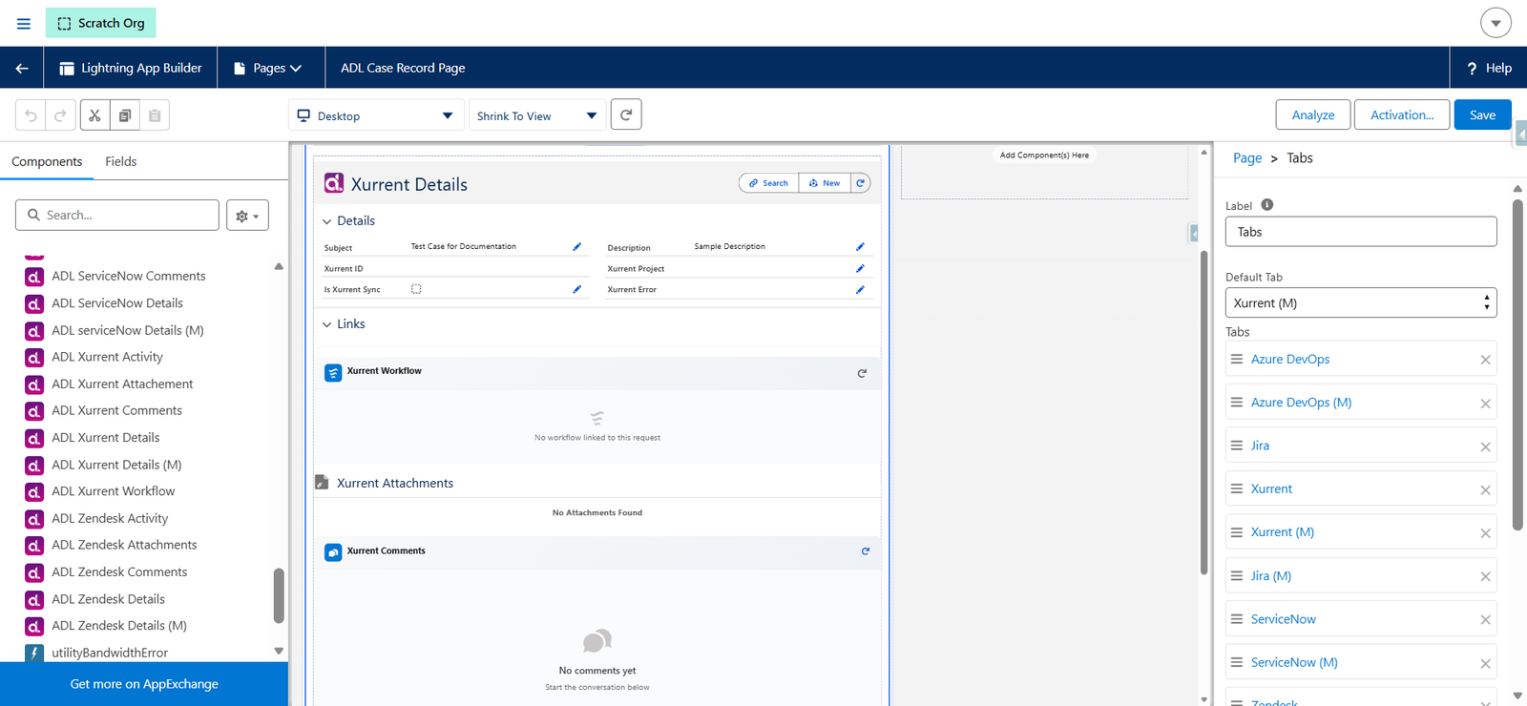Refresh the canvas view
Viewport: 1527px width, 706px height.
(x=626, y=114)
